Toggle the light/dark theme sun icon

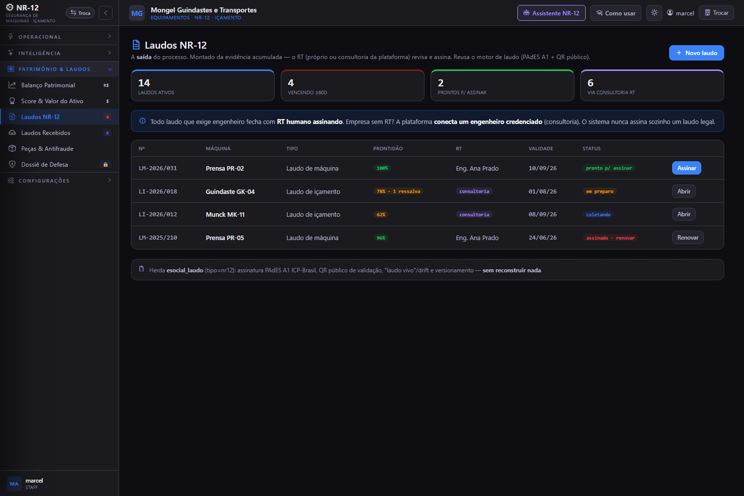coord(654,13)
